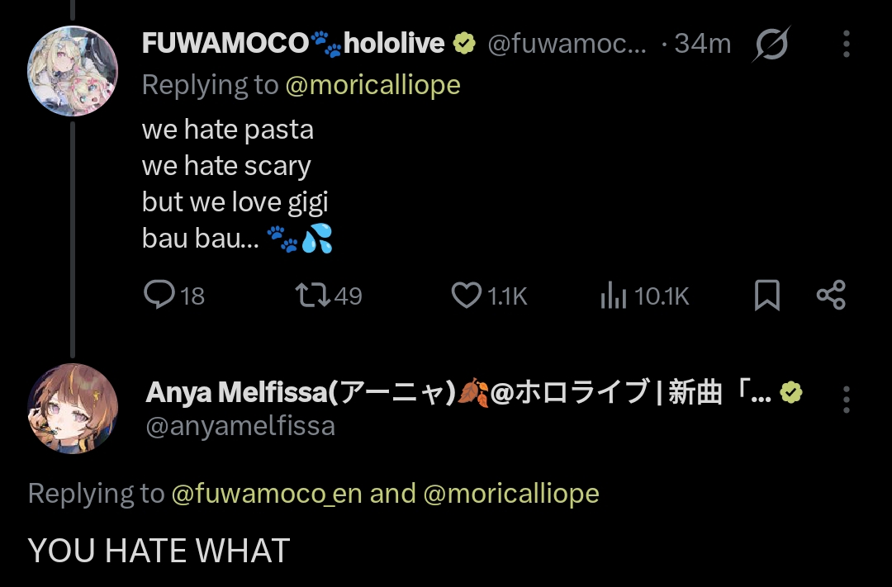Share the FUWAMOCO tweet
The image size is (892, 587).
pyautogui.click(x=831, y=295)
